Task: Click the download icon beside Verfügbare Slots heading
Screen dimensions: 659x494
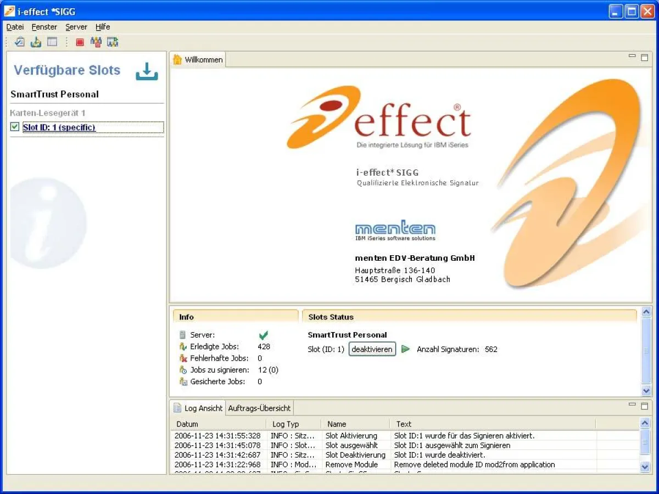Action: pyautogui.click(x=146, y=71)
